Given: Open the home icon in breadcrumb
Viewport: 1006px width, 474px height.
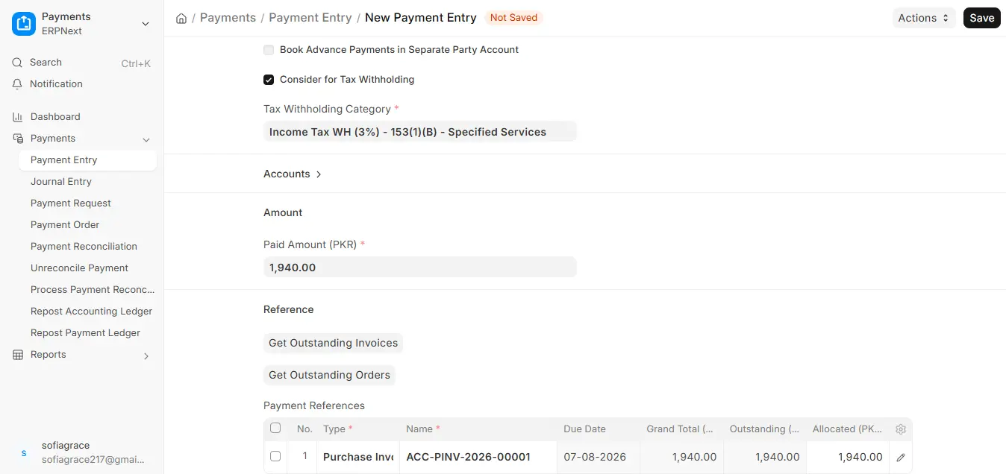Looking at the screenshot, I should 181,18.
